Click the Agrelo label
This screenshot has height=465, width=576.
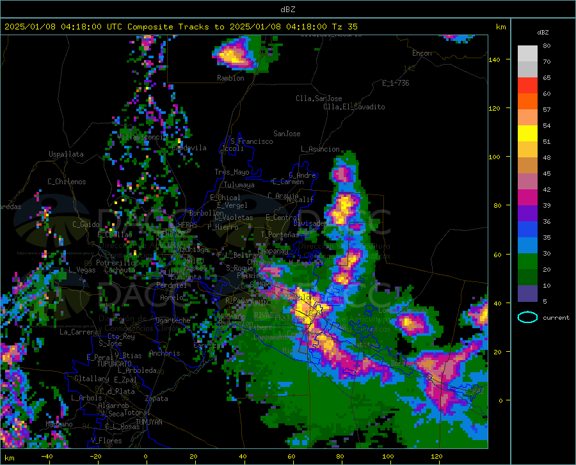[172, 297]
